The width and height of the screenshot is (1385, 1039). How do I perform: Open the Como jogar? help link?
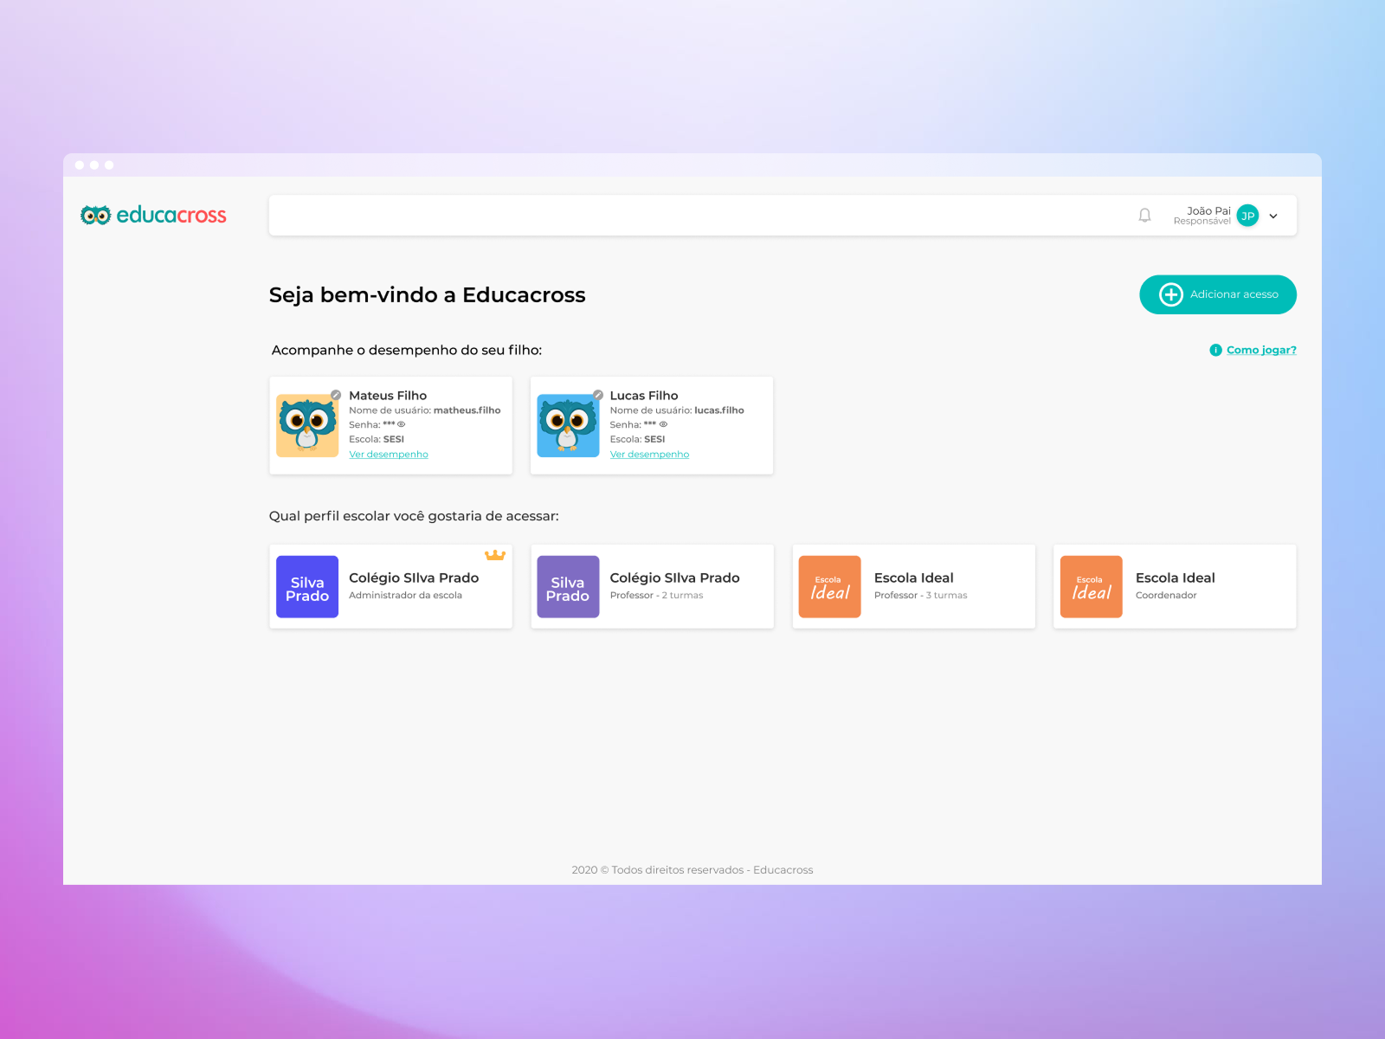[1260, 350]
